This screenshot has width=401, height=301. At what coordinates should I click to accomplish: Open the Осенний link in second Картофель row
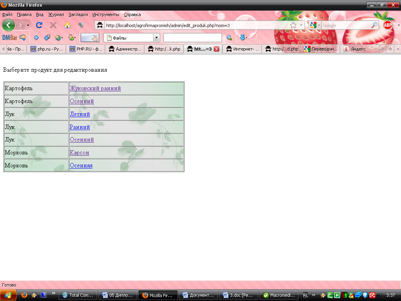[81, 102]
